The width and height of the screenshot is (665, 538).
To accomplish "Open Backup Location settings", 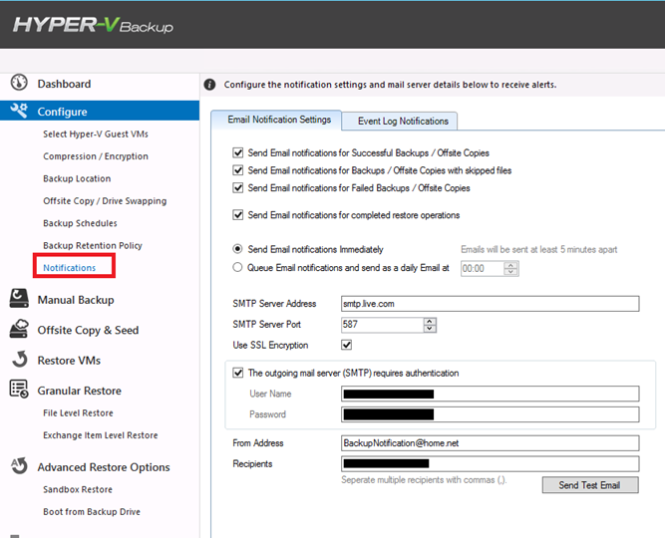I will coord(77,178).
